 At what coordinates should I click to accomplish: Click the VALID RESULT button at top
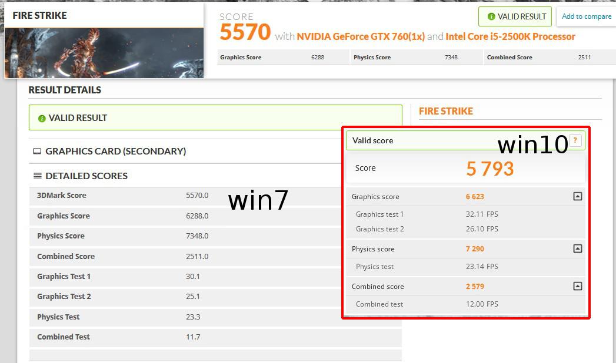coord(515,16)
